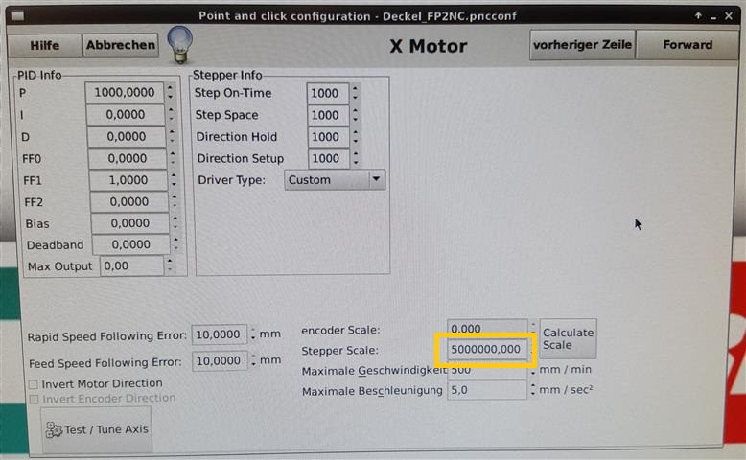Click the FF2 value field
Viewport: 746px width, 460px height.
click(128, 201)
